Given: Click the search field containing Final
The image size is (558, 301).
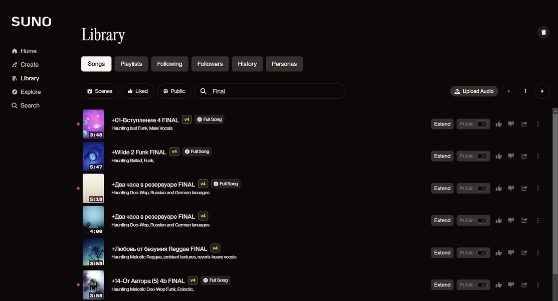Looking at the screenshot, I should (x=270, y=91).
